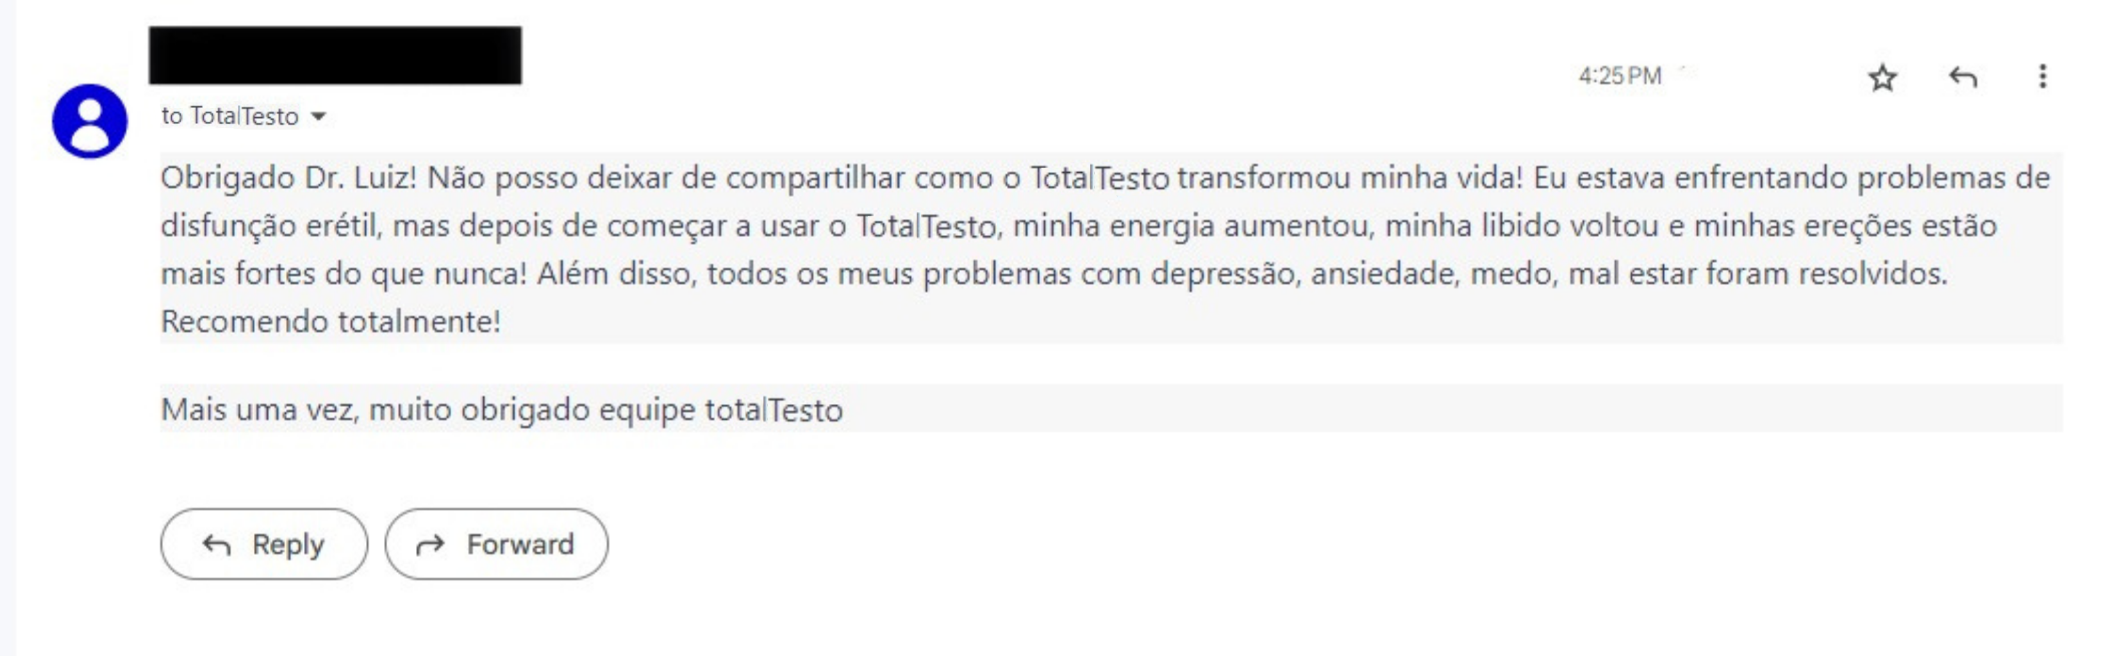Click the "Obrigado Dr. Luiz!" greeting text
The image size is (2101, 656).
point(288,178)
